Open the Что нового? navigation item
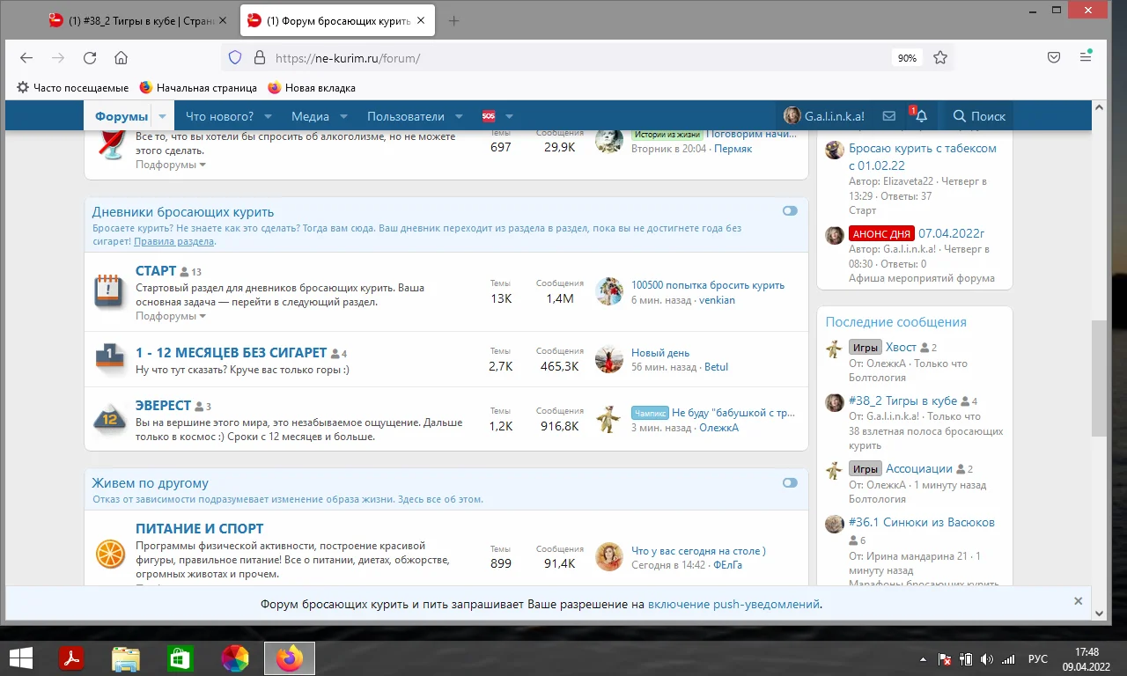 [219, 116]
